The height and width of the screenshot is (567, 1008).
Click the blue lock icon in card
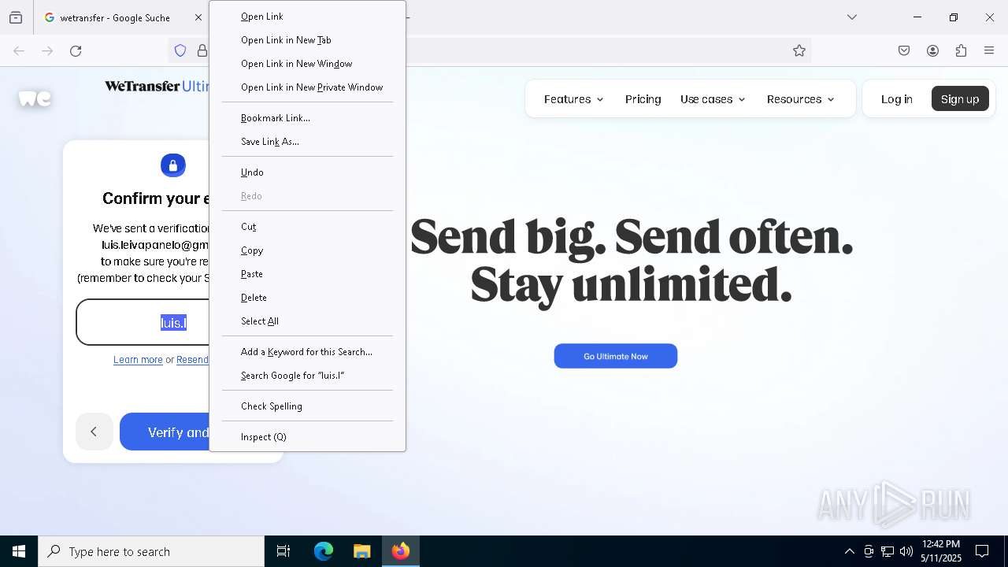173,165
